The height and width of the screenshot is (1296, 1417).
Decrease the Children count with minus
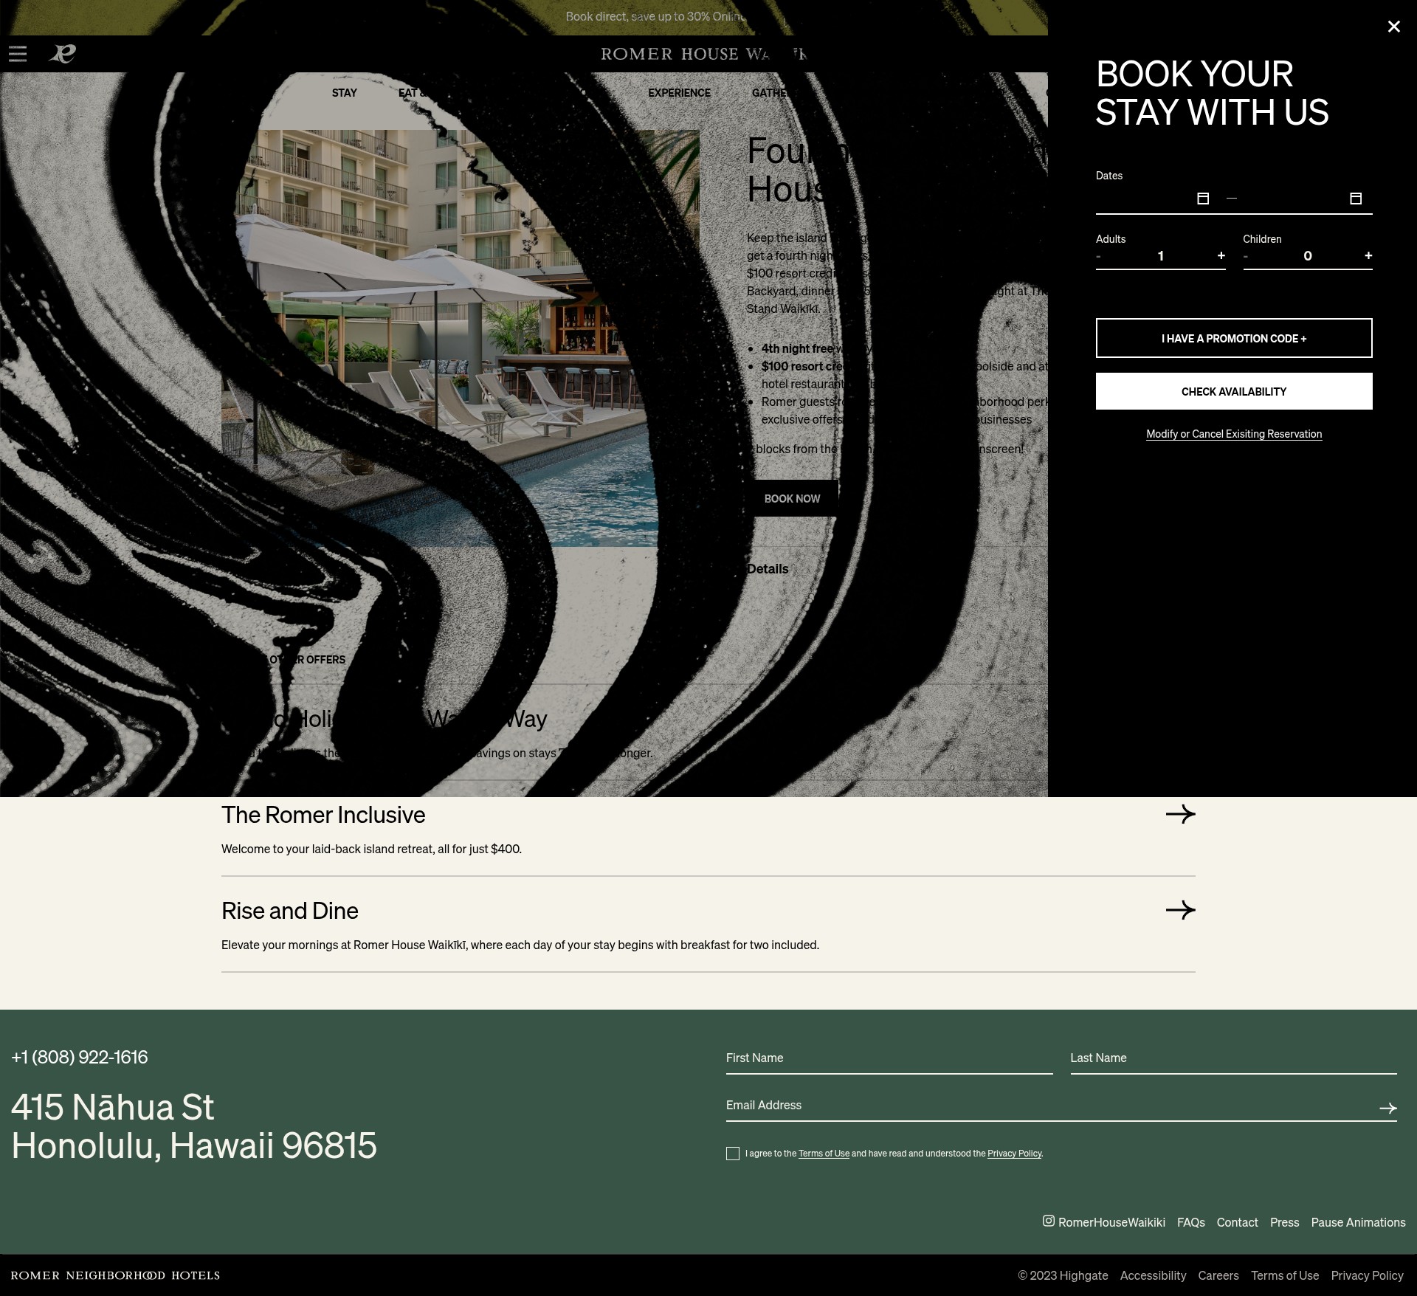[1246, 256]
